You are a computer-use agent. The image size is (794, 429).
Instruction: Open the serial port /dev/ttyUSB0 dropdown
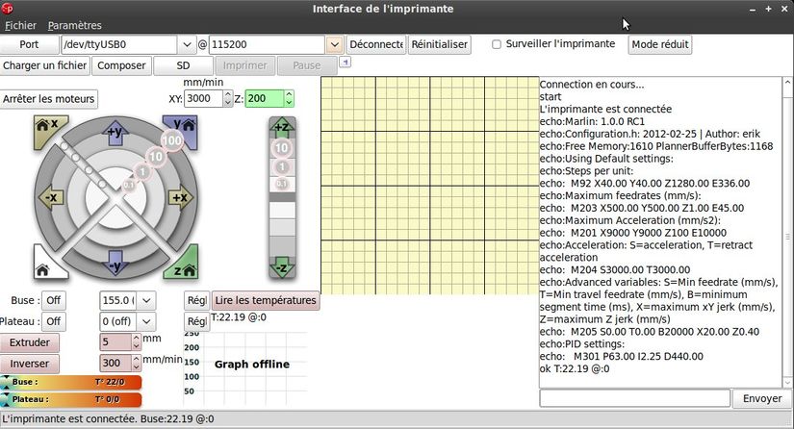coord(187,44)
